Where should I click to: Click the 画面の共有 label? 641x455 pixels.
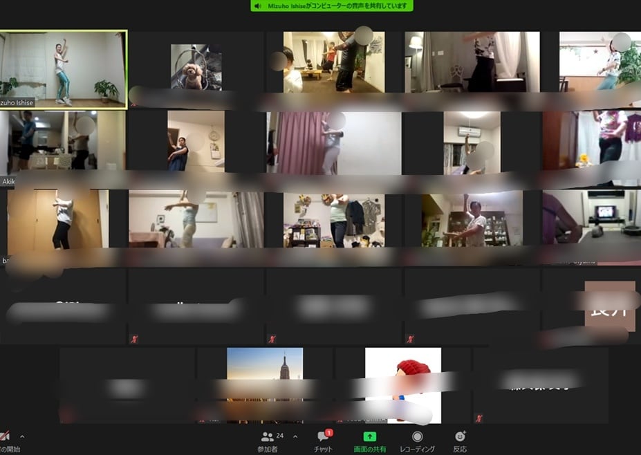click(x=369, y=449)
